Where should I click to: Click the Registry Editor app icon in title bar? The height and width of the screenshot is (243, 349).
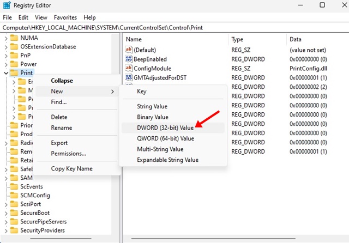(x=7, y=5)
